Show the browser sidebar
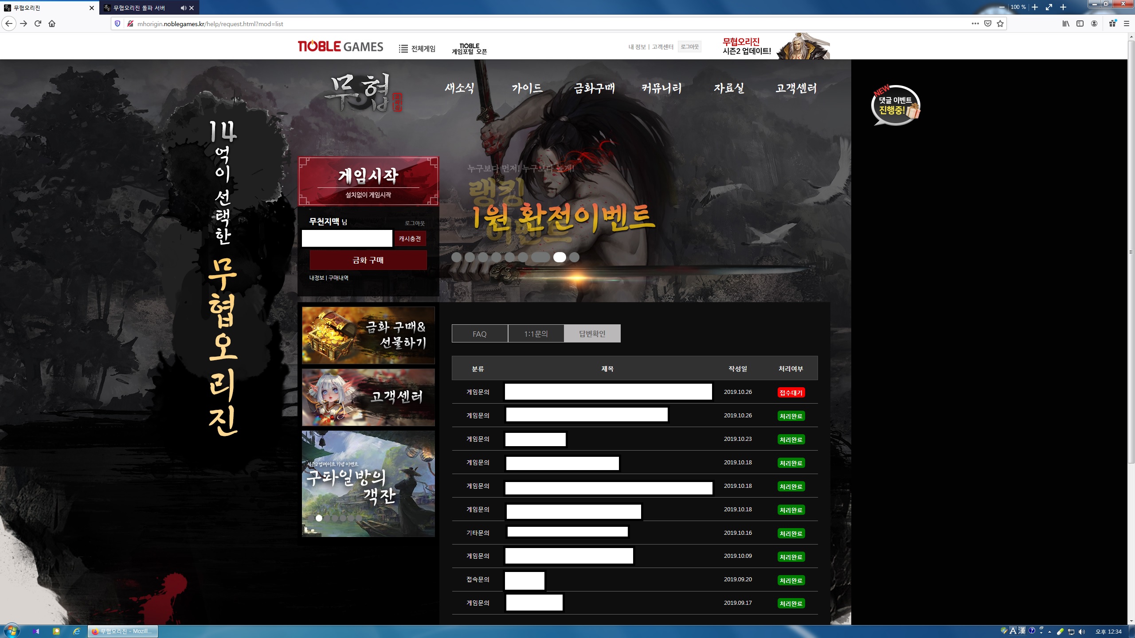Viewport: 1135px width, 638px height. [1080, 23]
